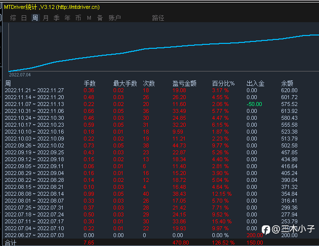Open the M tab
Screen dimensions: 319x246
pyautogui.click(x=89, y=18)
